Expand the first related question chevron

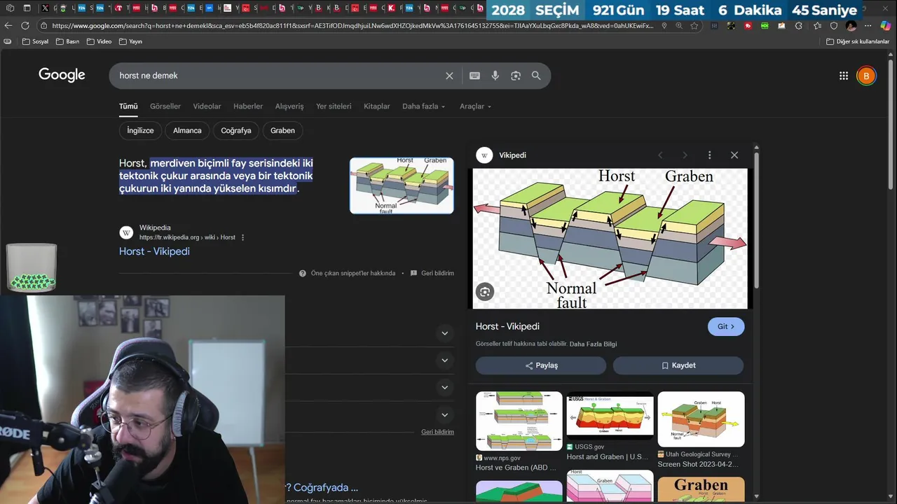pyautogui.click(x=444, y=333)
